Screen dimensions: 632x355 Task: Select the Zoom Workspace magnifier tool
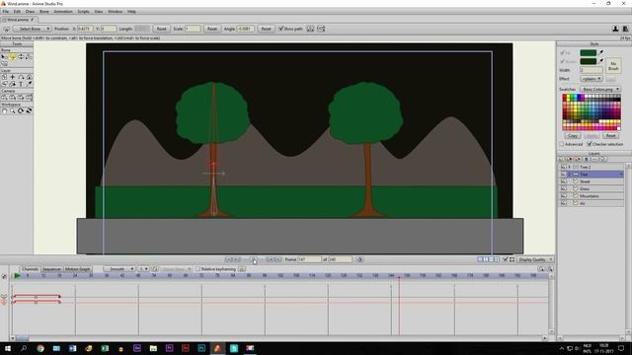pyautogui.click(x=13, y=110)
